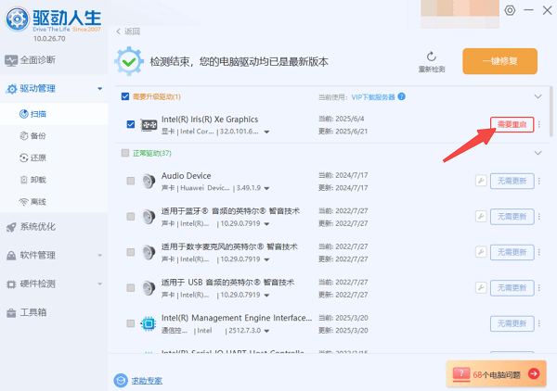Click the Intel Iris Xe Graphics card icon
Viewport: 557px width, 391px height.
pos(149,125)
